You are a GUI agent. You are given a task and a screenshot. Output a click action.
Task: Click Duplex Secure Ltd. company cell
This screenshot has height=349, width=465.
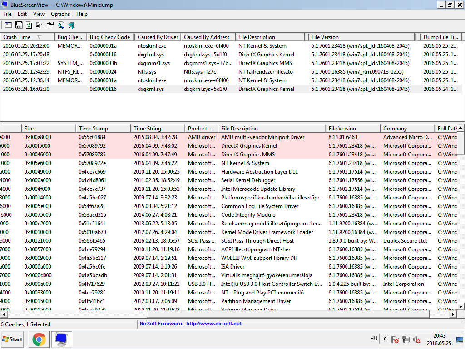[x=405, y=241]
